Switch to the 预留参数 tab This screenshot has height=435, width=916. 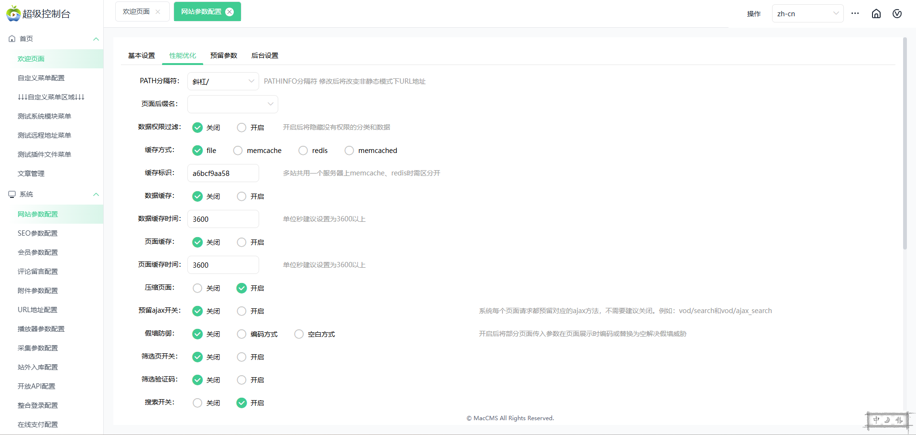pos(224,55)
